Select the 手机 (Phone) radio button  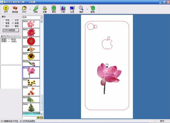pyautogui.click(x=3, y=20)
